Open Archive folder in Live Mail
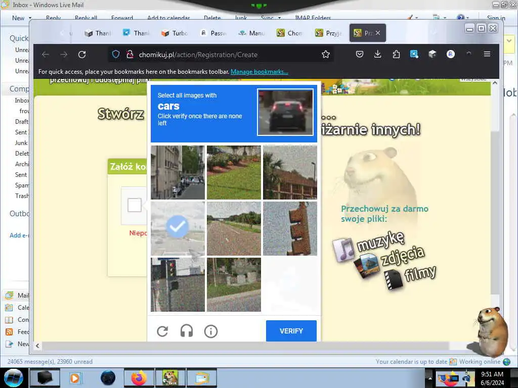Image resolution: width=518 pixels, height=388 pixels. point(22,164)
